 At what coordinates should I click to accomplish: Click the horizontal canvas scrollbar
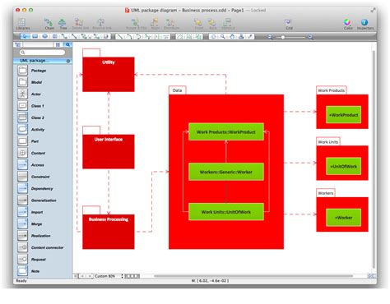(x=253, y=276)
